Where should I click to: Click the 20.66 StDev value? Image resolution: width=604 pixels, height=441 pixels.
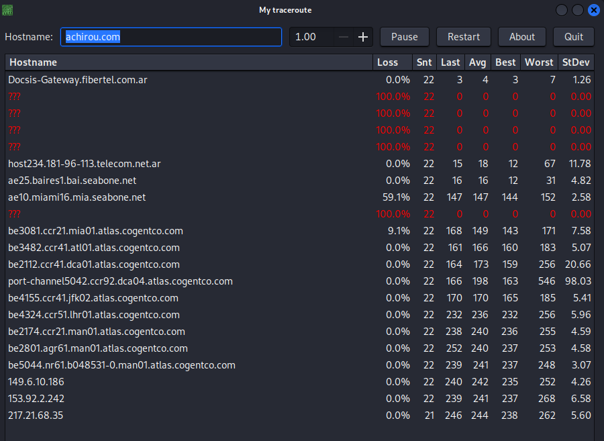pyautogui.click(x=578, y=264)
